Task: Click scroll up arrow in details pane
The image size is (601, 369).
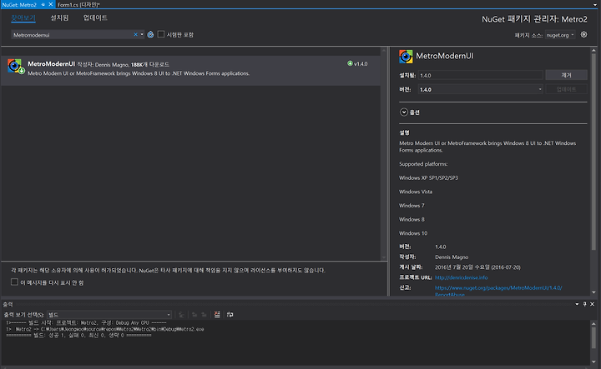Action: (x=593, y=50)
